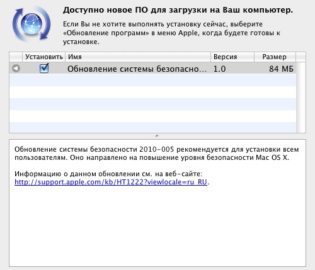Open the support.apple.com HT1222 link
Screen dimensions: 315x270
click(x=111, y=182)
